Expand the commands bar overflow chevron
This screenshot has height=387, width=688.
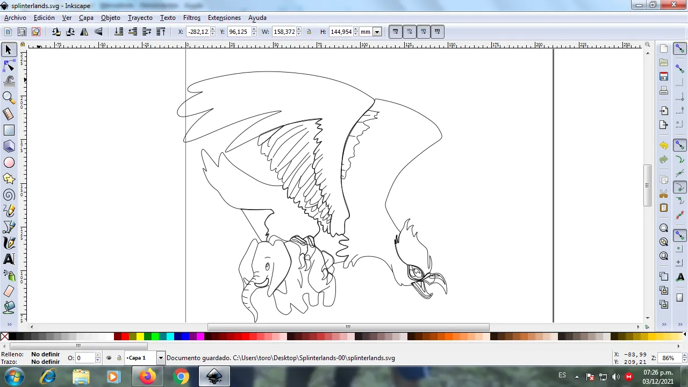(664, 325)
